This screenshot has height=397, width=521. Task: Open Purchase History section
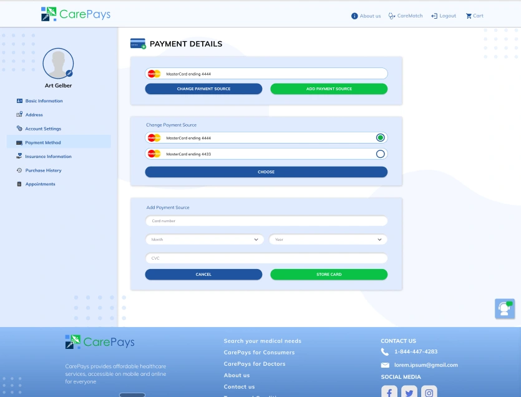point(43,170)
